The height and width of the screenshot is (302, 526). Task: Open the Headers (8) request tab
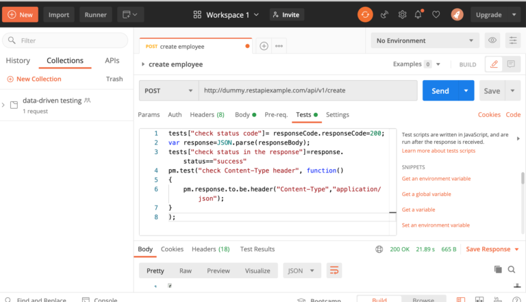pyautogui.click(x=207, y=115)
